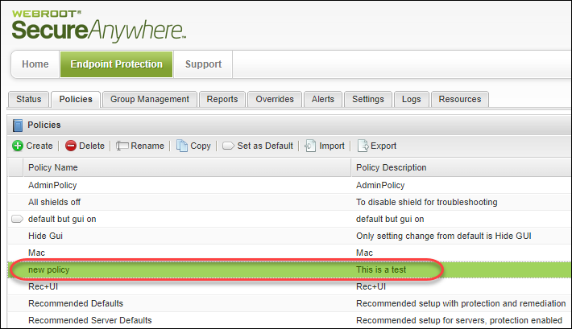Select the Rec+UI policy name
This screenshot has height=329, width=572.
[x=43, y=286]
